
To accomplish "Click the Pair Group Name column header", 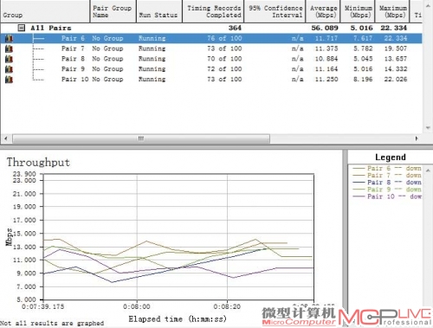I will [113, 11].
